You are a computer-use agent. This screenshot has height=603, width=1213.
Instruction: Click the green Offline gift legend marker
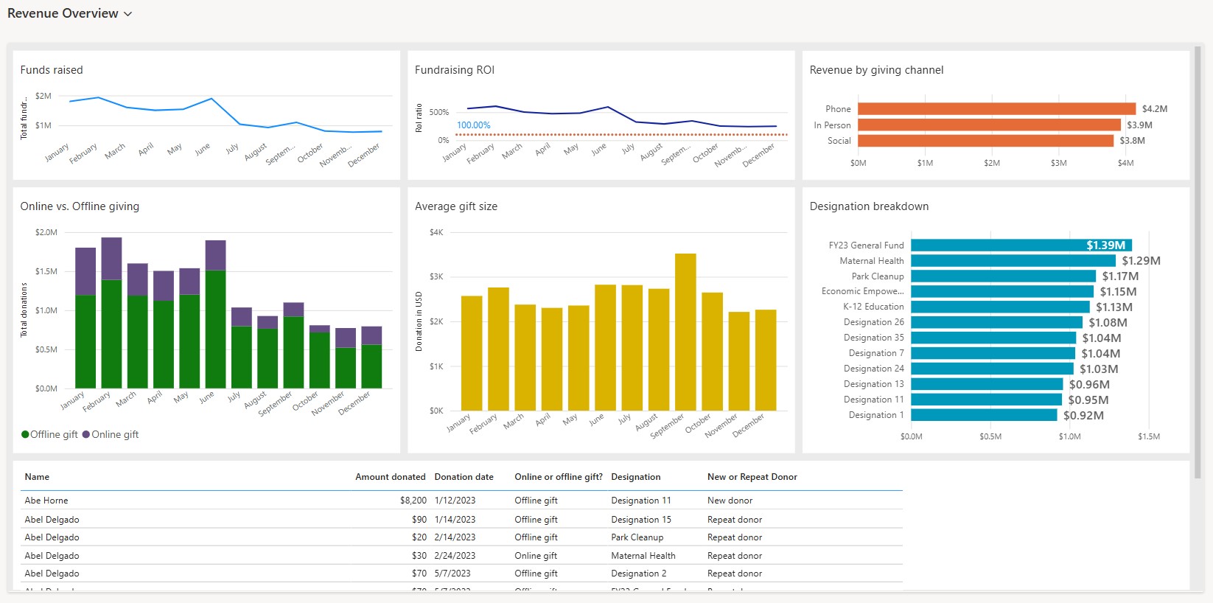coord(26,435)
